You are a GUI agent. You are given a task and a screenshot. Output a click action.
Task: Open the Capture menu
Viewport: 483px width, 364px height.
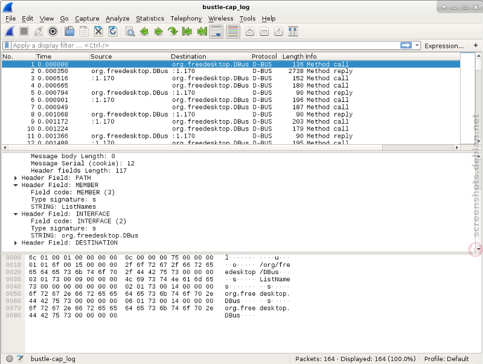tap(87, 19)
